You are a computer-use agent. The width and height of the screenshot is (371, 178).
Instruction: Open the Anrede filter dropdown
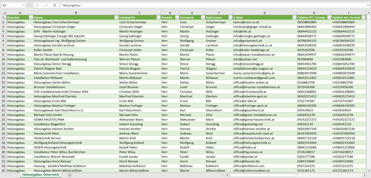click(177, 17)
